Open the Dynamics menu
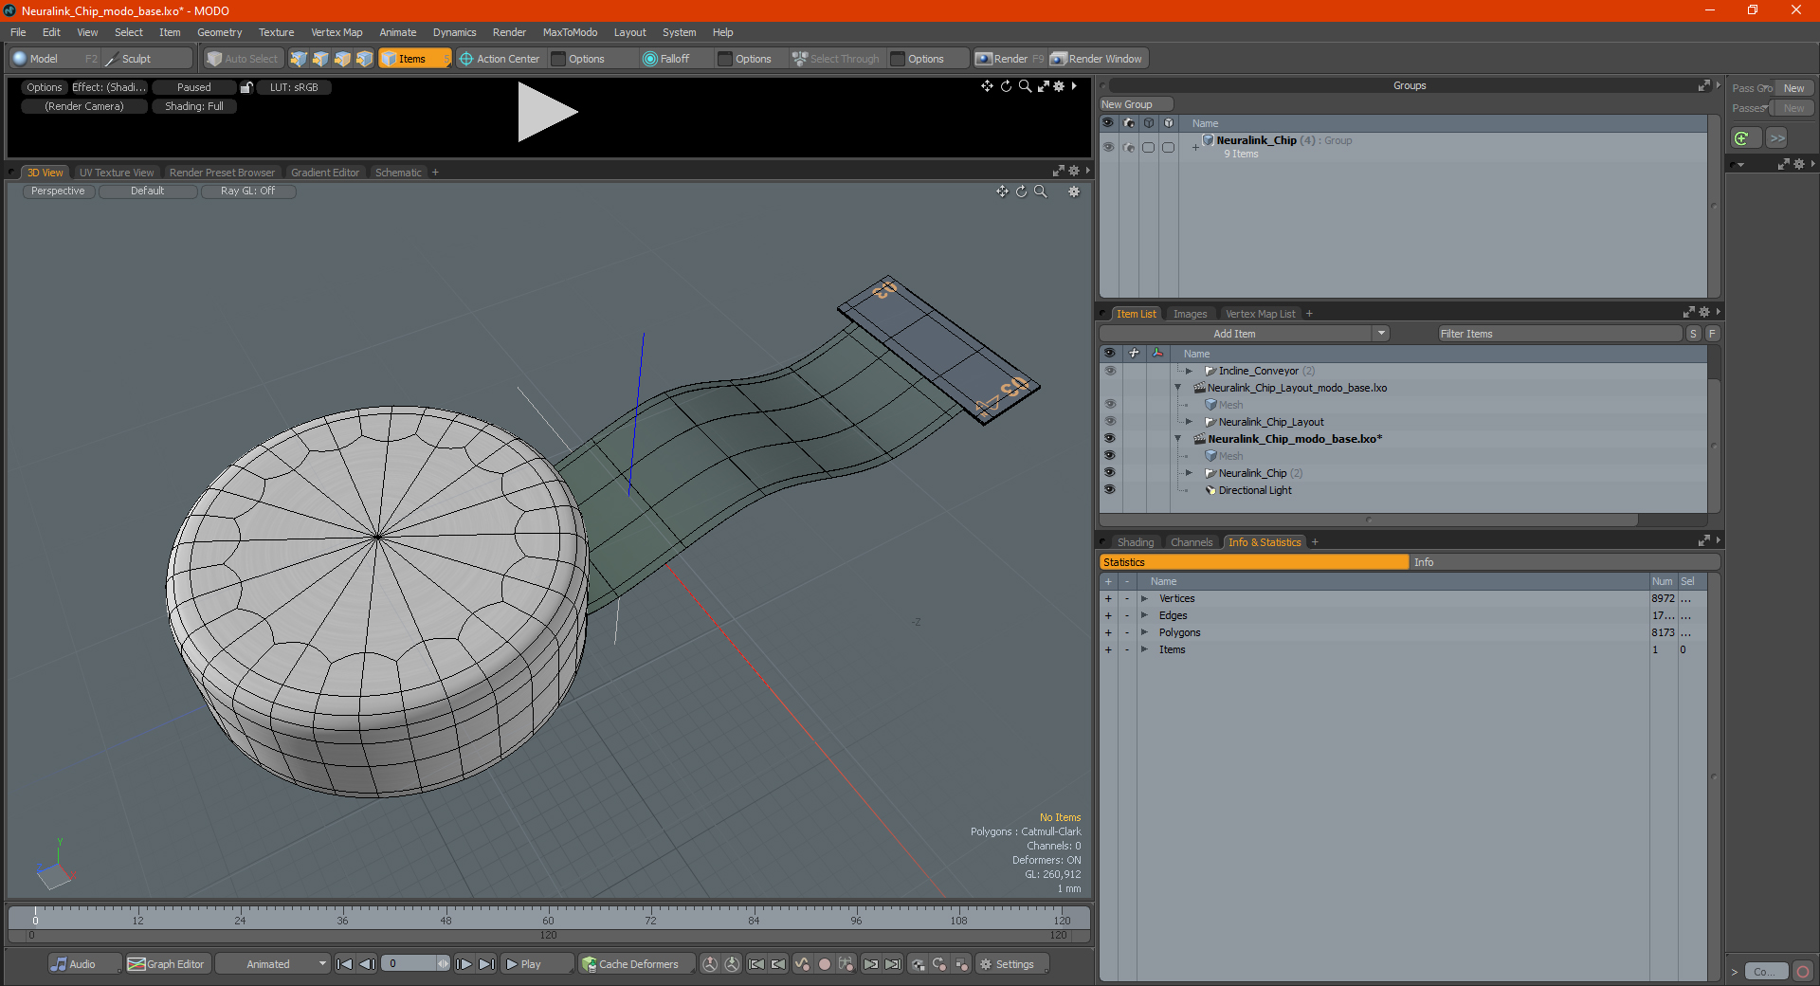Screen dimensions: 1820x986 pyautogui.click(x=454, y=32)
